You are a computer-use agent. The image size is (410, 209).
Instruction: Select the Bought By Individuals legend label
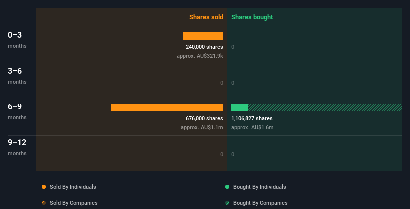coord(259,187)
